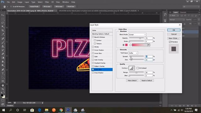Screen dimensions: 201x113
Task: Select Blending Options: Default in the styles list
Action: (x=102, y=34)
